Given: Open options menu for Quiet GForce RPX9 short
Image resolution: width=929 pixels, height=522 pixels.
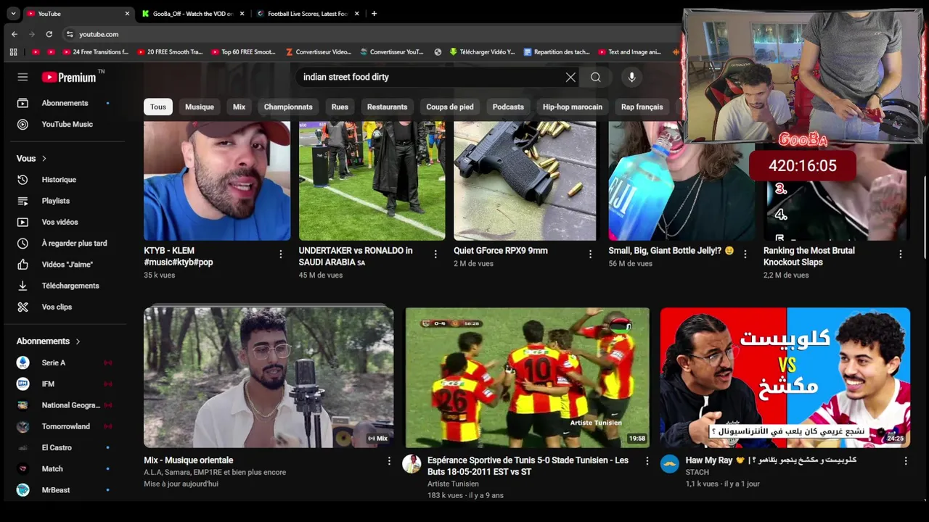Looking at the screenshot, I should pos(590,254).
